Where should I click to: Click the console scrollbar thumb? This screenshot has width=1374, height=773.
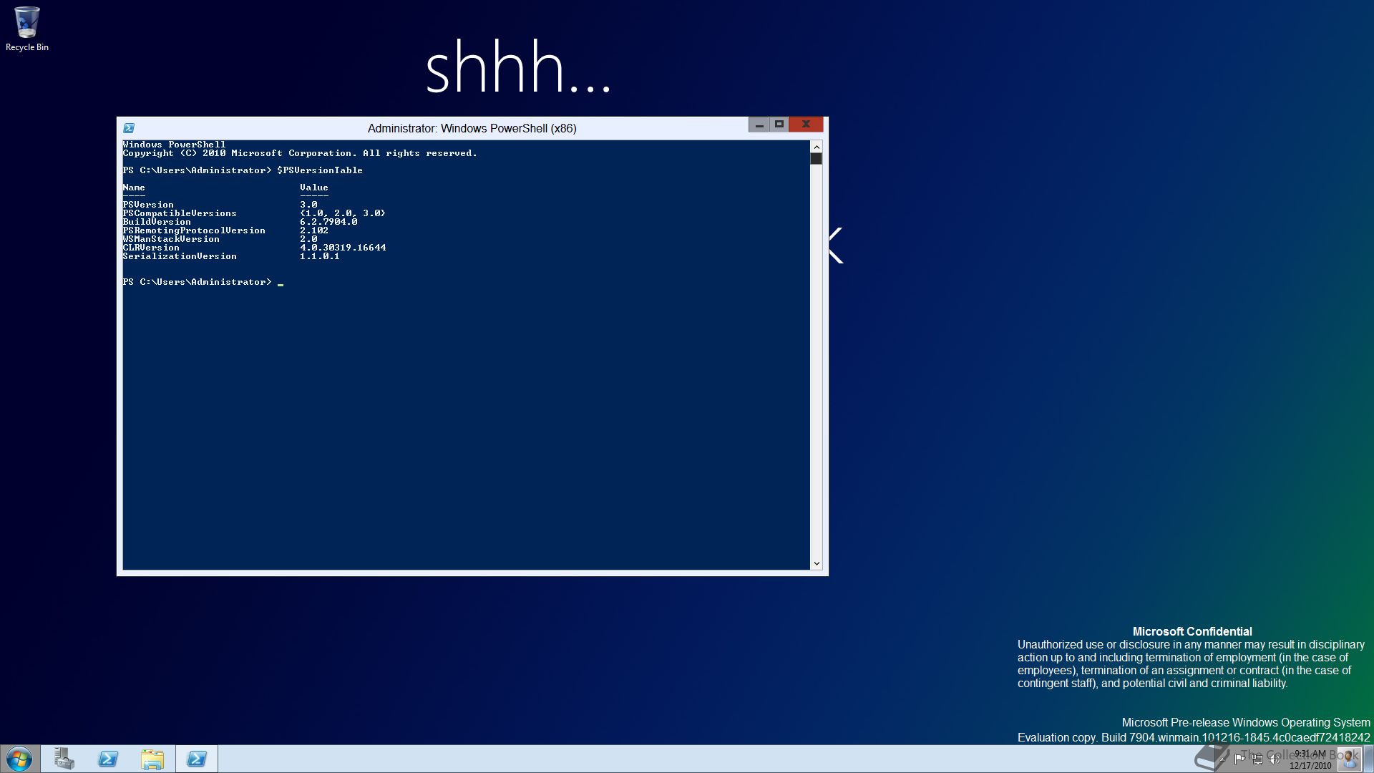(817, 159)
